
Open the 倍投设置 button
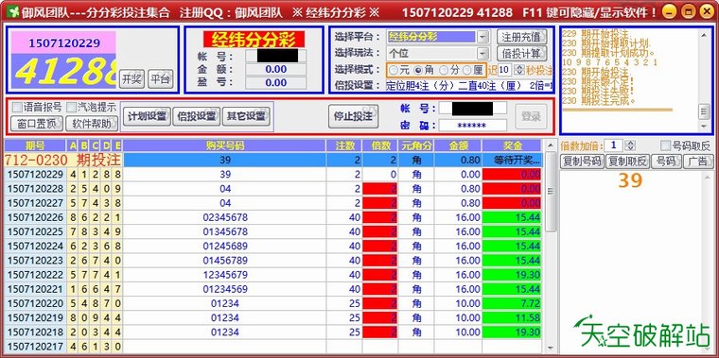tap(196, 116)
